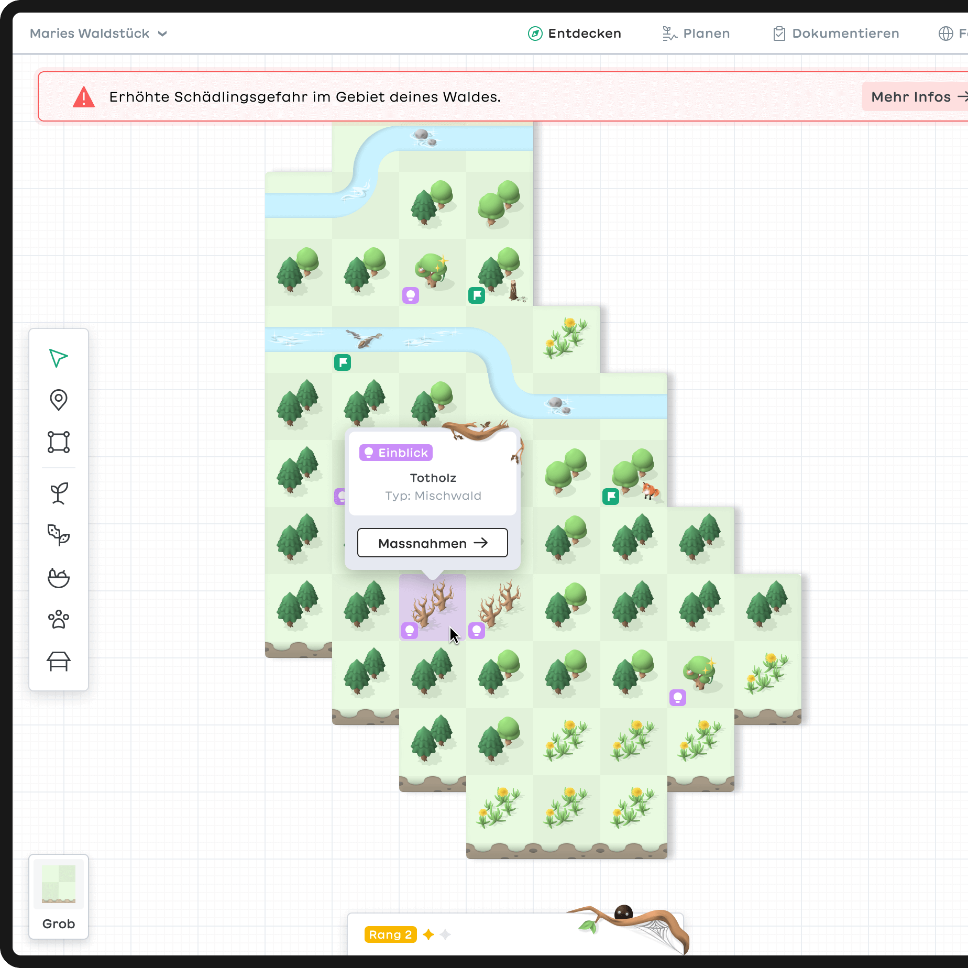The image size is (968, 968).
Task: Click the rocks in the upper river
Action: click(424, 137)
